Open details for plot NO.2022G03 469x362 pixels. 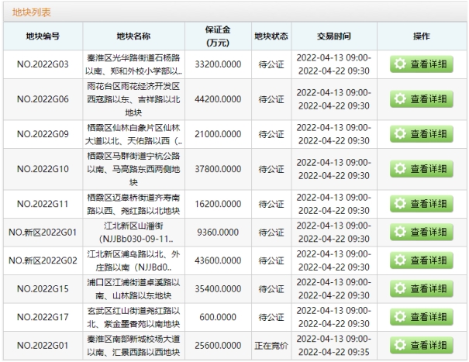click(x=422, y=64)
